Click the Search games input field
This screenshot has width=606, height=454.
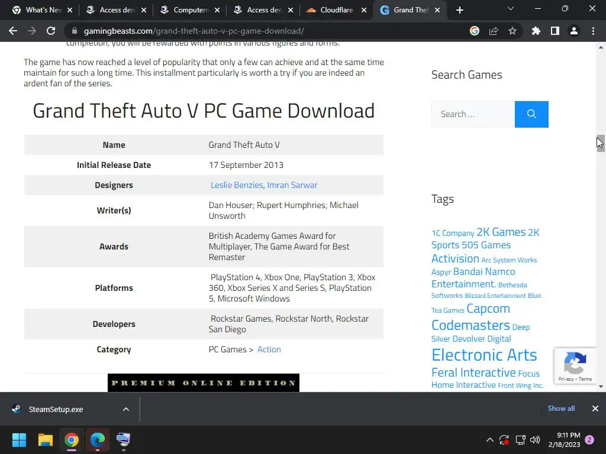[x=473, y=114]
